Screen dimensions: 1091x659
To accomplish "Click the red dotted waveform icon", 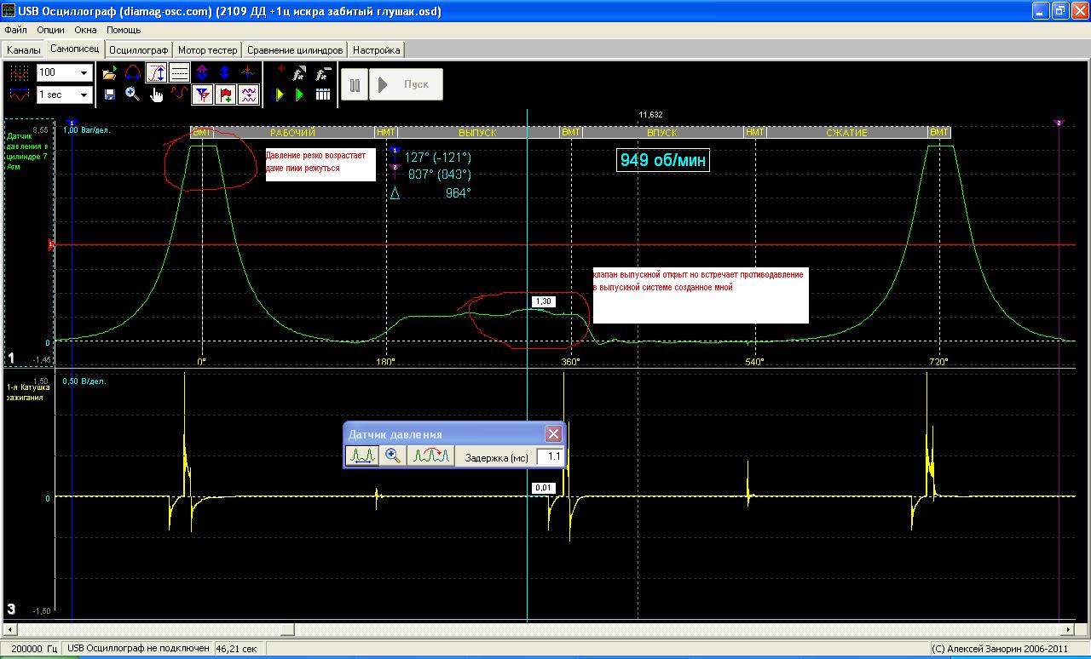I will tap(19, 73).
